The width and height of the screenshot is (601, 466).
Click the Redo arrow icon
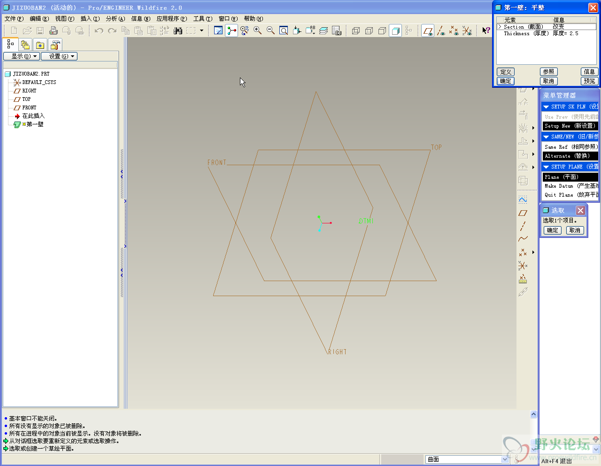(x=112, y=31)
